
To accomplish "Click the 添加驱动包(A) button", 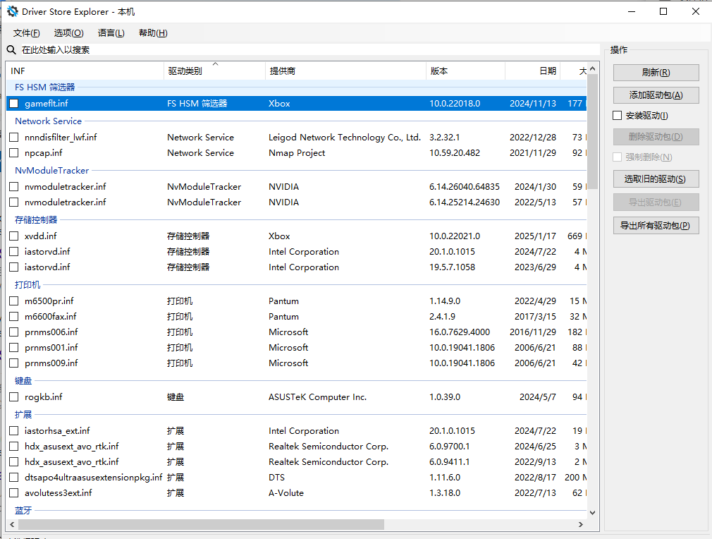I will pos(656,95).
